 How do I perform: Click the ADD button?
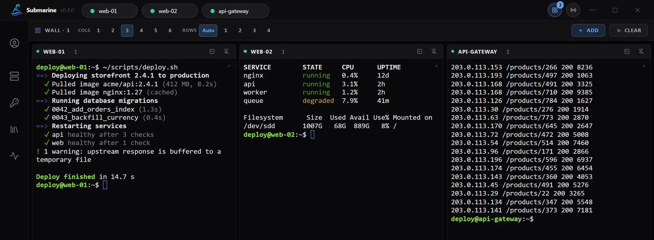pos(588,31)
